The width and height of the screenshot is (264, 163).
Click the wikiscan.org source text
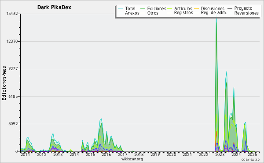coord(132,159)
